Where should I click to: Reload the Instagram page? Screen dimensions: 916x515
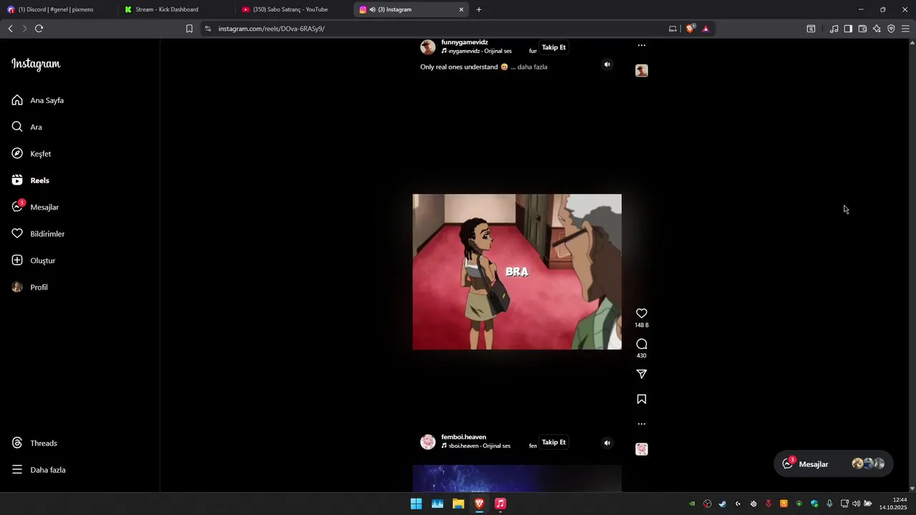pos(39,29)
